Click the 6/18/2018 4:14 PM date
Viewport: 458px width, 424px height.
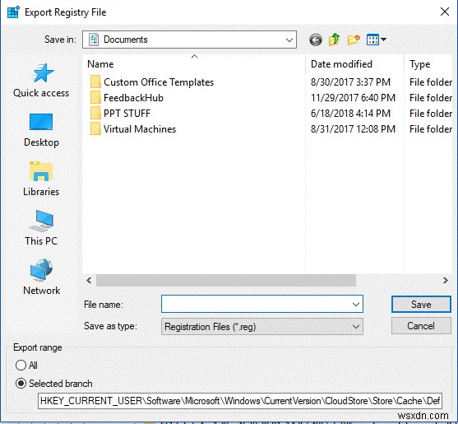coord(350,114)
